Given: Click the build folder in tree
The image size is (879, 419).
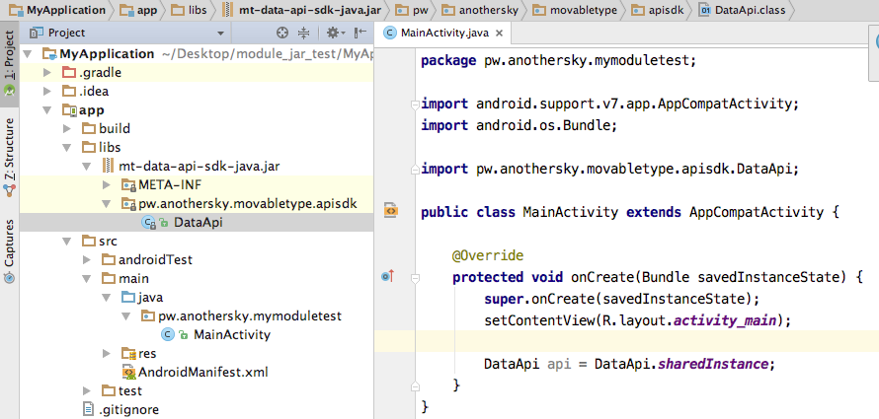Looking at the screenshot, I should (x=115, y=129).
